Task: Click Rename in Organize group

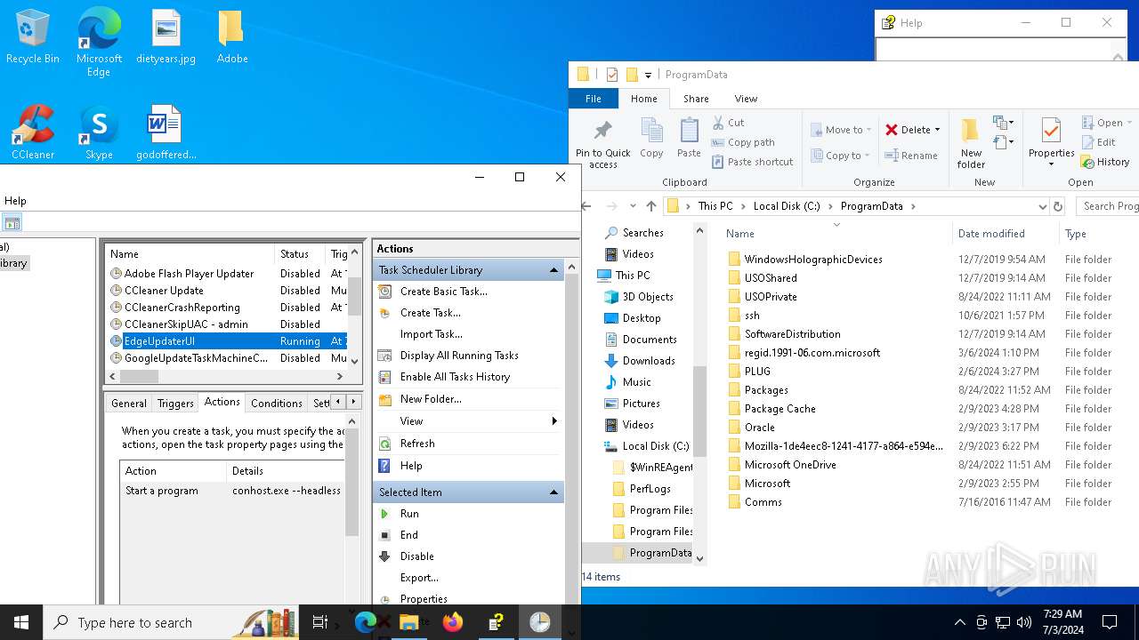Action: 911,156
